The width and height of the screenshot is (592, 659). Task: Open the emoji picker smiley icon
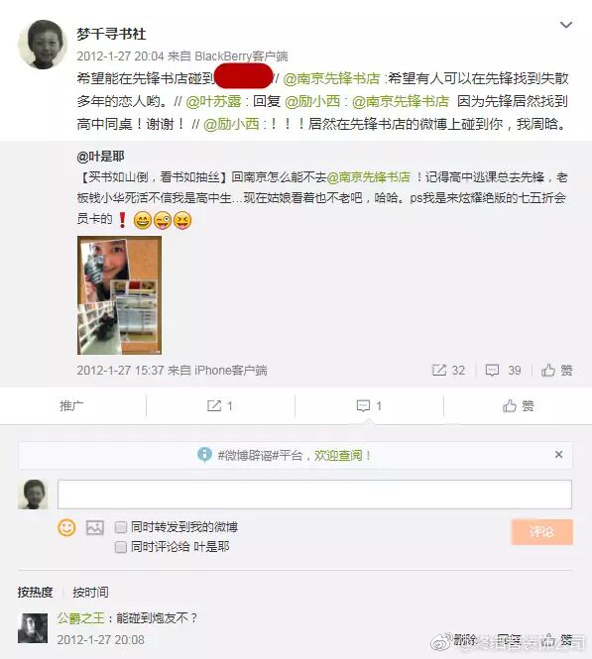[66, 527]
